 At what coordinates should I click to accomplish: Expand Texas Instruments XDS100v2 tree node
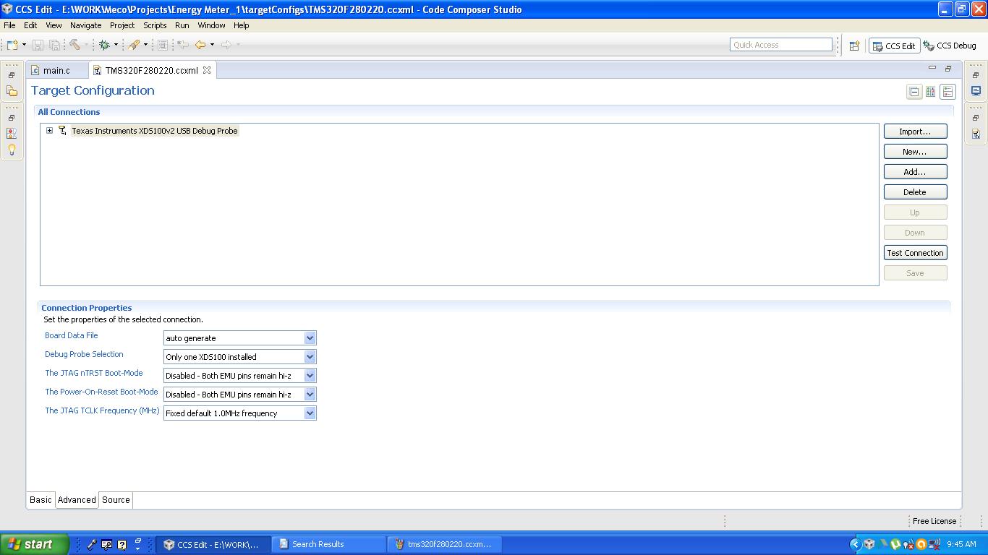pyautogui.click(x=49, y=131)
